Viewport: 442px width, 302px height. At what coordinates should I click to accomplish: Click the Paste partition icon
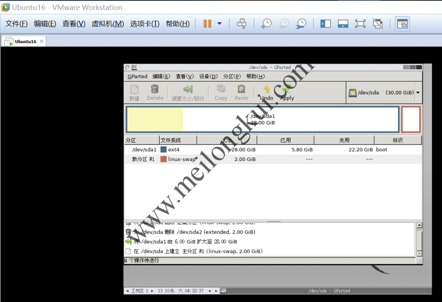[242, 93]
